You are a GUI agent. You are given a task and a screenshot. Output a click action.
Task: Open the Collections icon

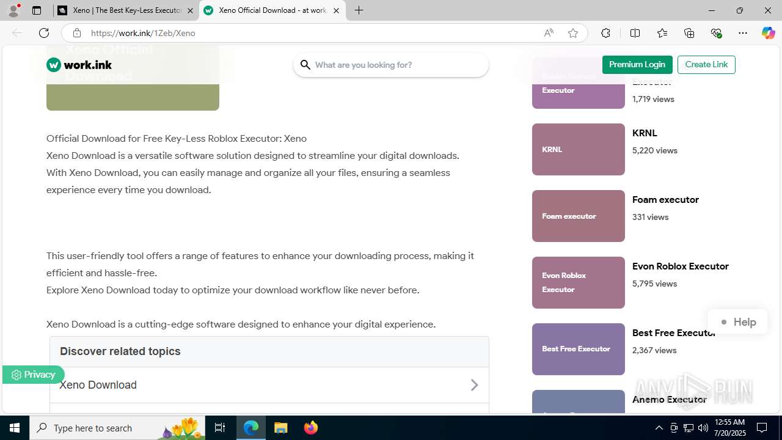tap(689, 33)
